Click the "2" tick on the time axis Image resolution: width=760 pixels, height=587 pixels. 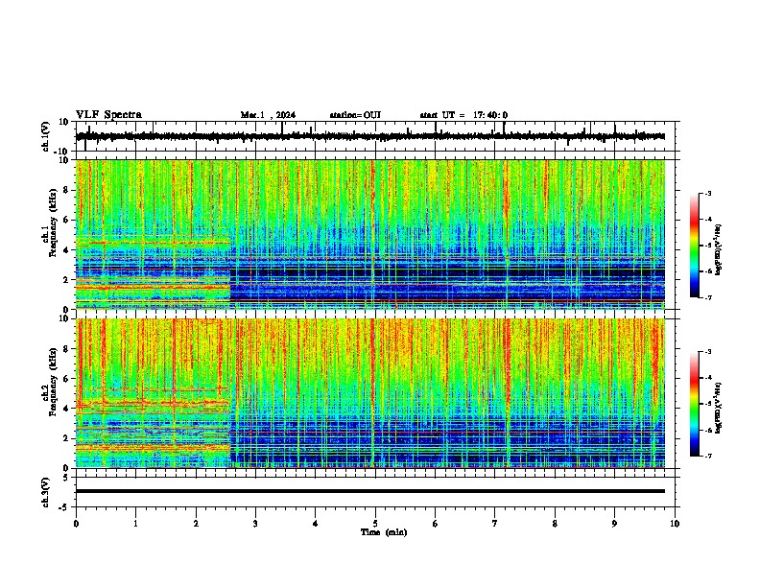point(196,524)
